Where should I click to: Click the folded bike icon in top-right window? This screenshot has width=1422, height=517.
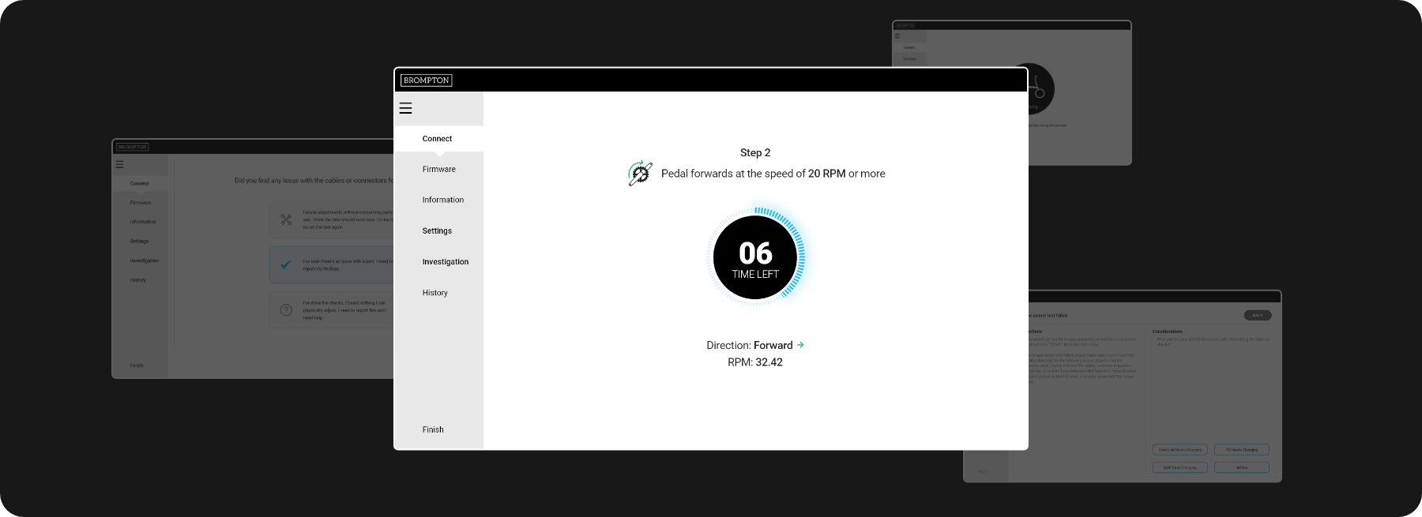pos(1037,88)
